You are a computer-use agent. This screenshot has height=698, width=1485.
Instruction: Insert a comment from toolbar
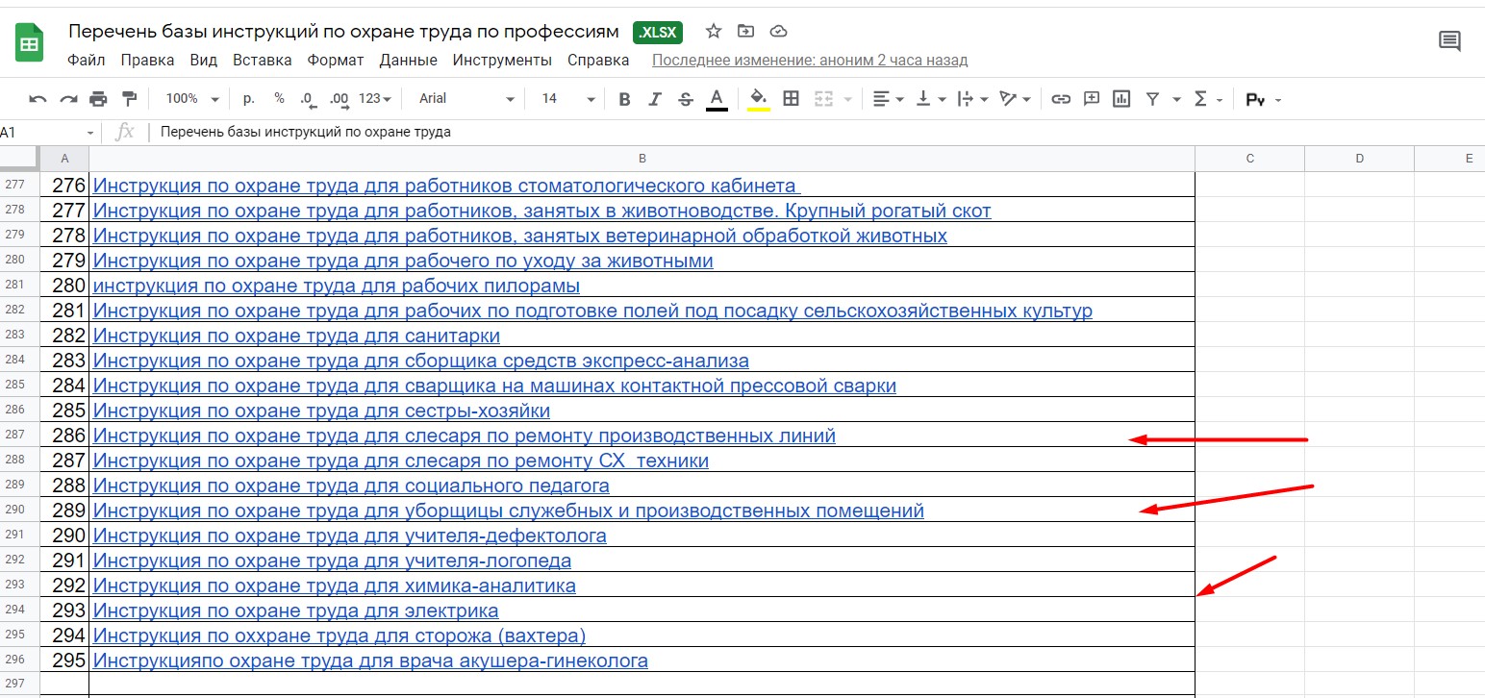1092,99
